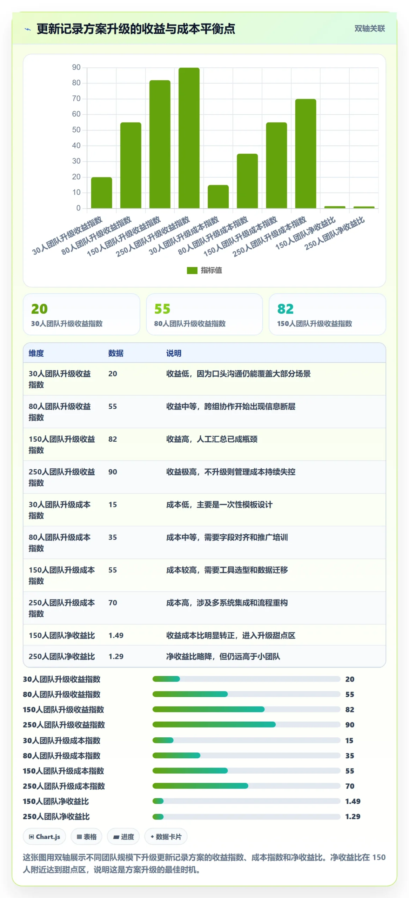Click the 指标值 legend label
The width and height of the screenshot is (409, 898).
click(x=211, y=270)
